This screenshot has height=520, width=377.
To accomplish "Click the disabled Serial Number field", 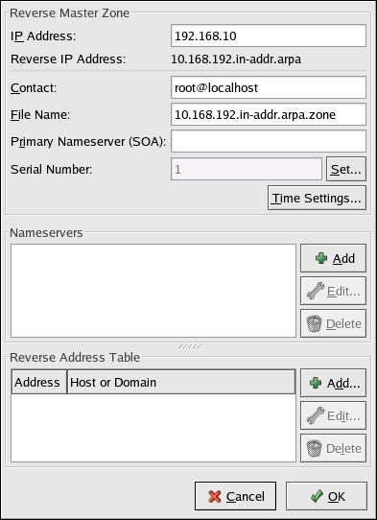I will coord(247,169).
